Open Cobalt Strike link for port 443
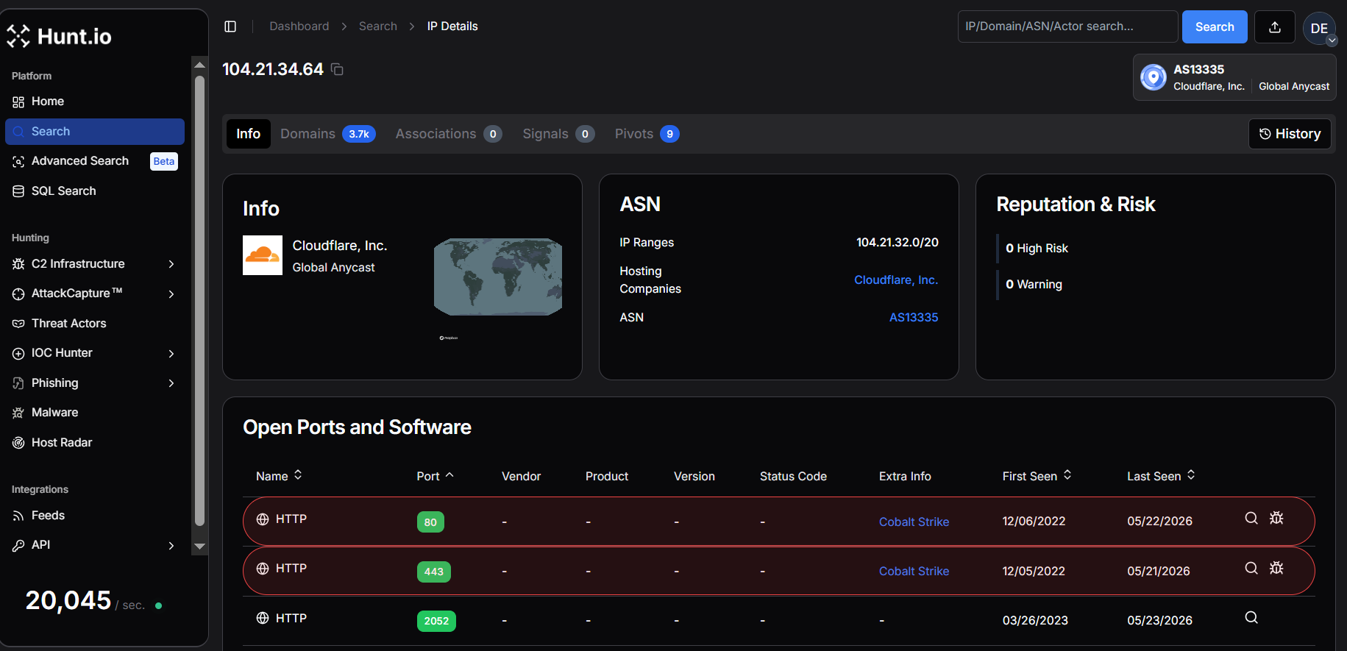 [914, 572]
